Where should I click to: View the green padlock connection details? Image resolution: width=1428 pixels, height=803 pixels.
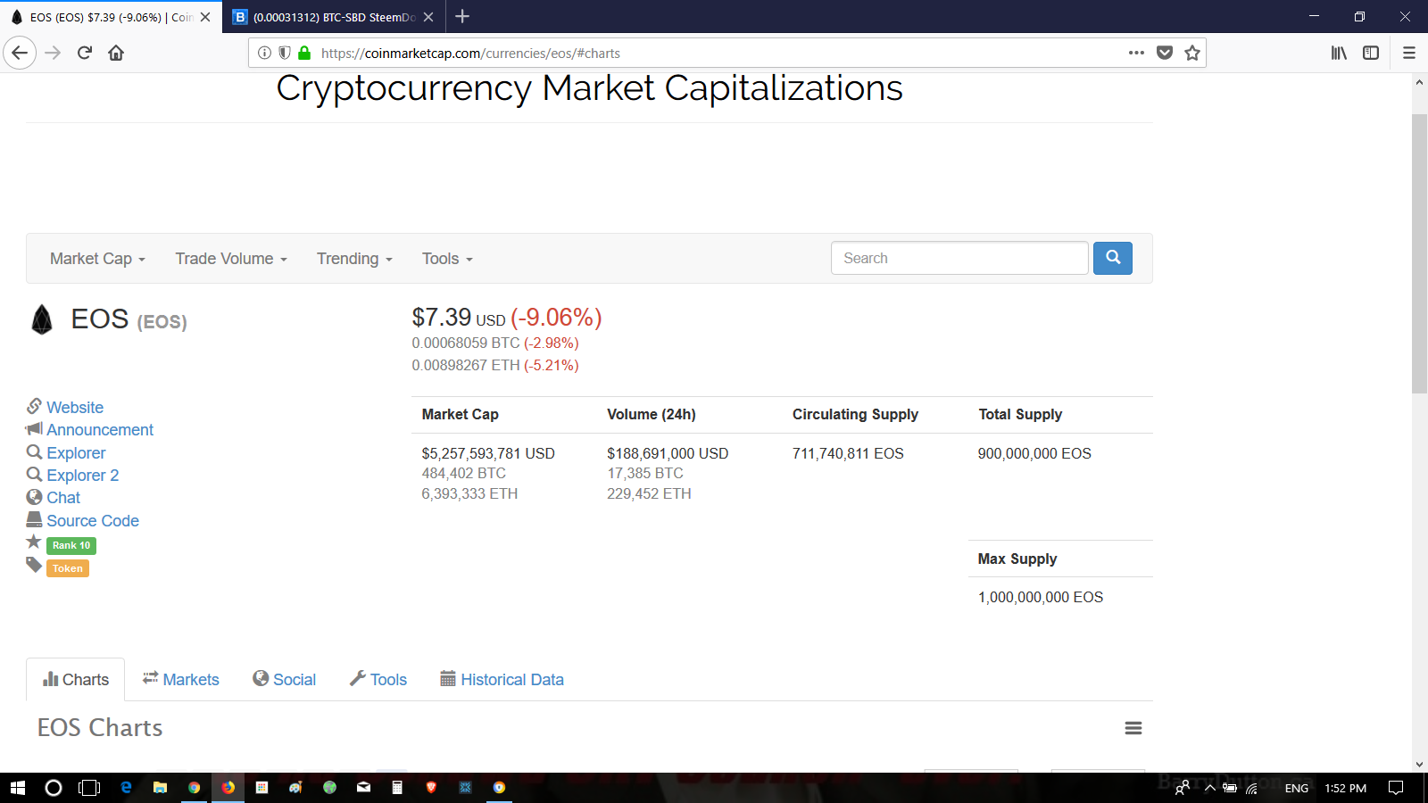(304, 53)
